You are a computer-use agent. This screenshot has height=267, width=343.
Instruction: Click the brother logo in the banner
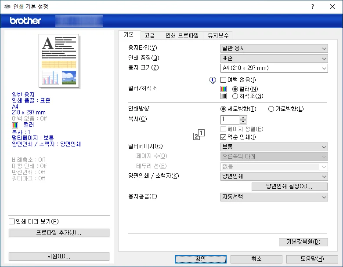[x=25, y=21]
